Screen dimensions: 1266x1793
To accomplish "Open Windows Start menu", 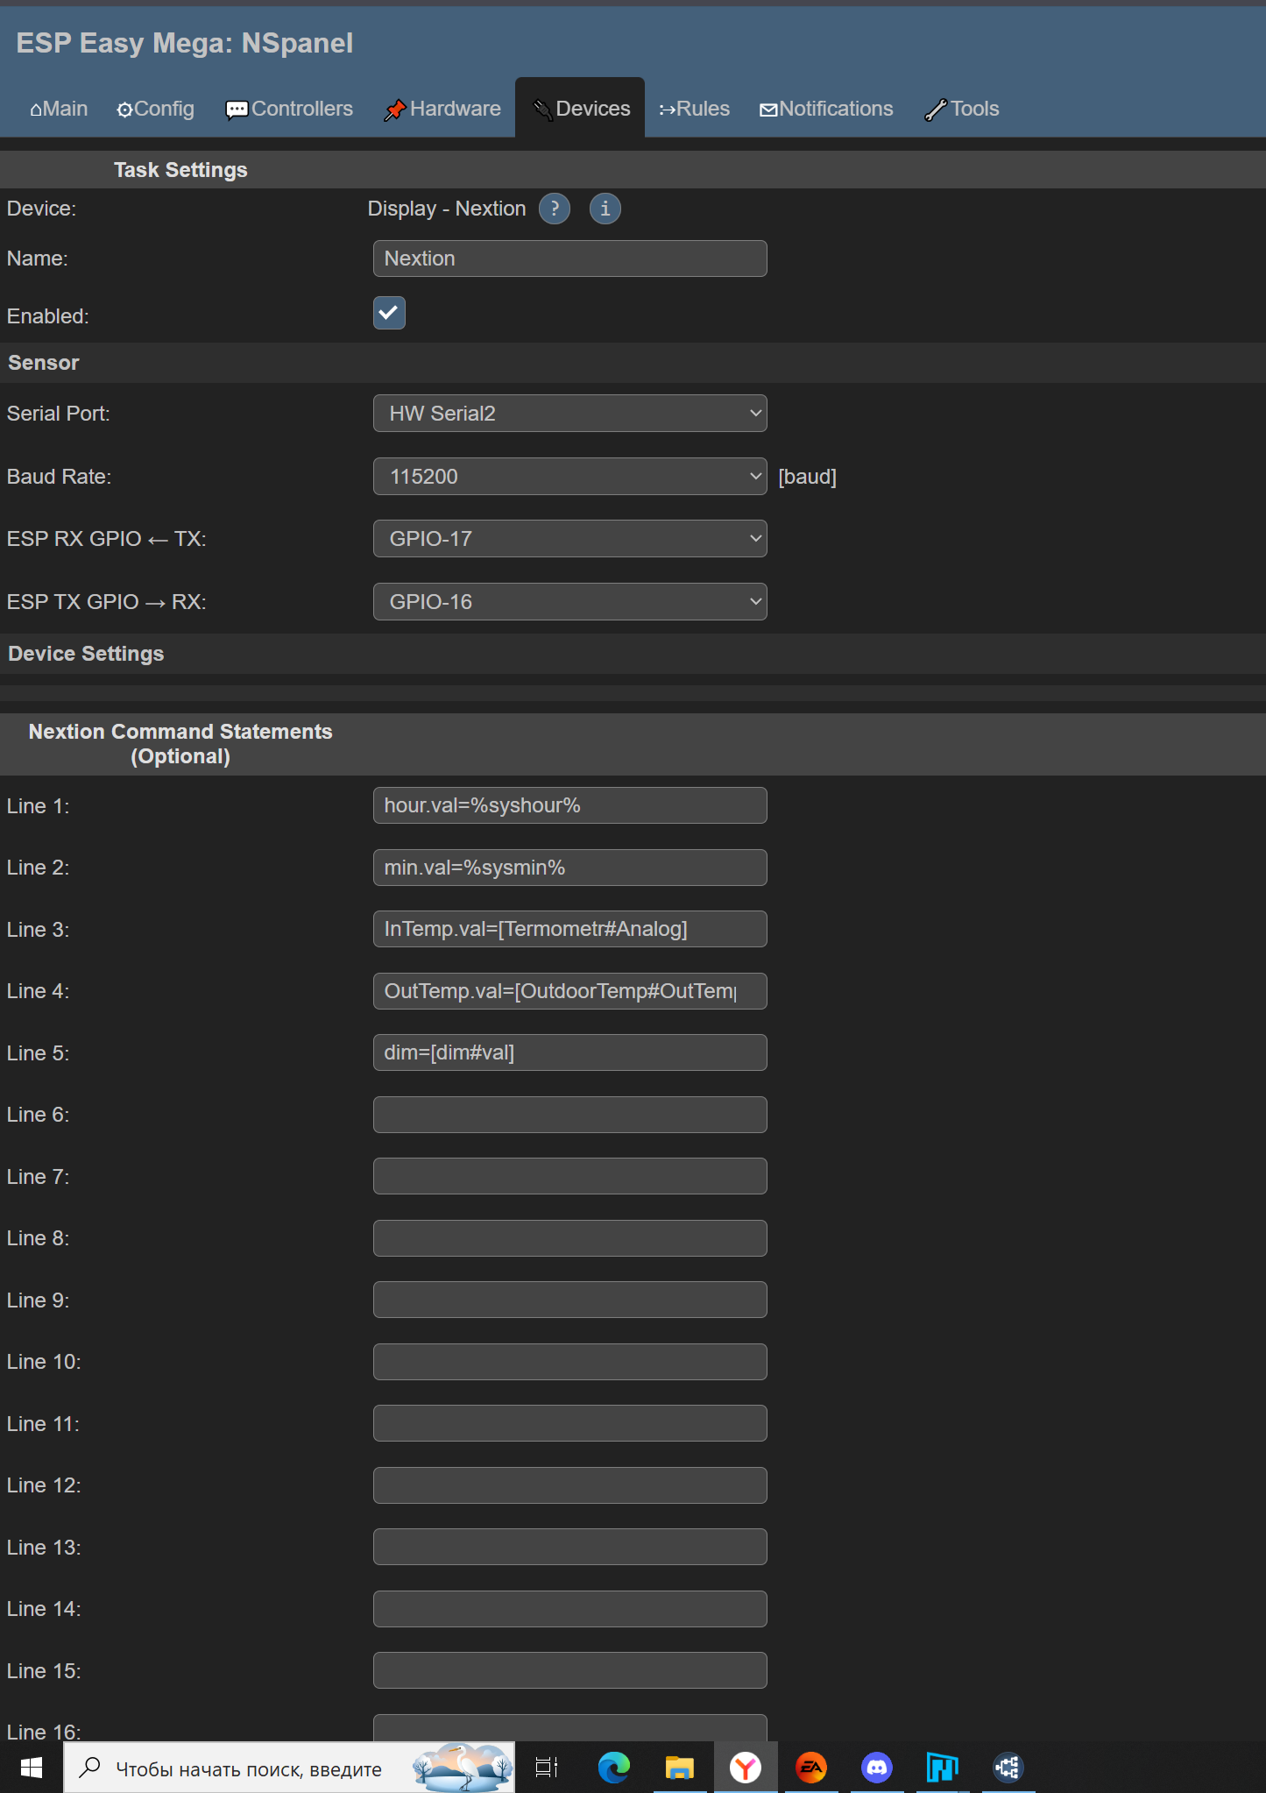I will [32, 1768].
